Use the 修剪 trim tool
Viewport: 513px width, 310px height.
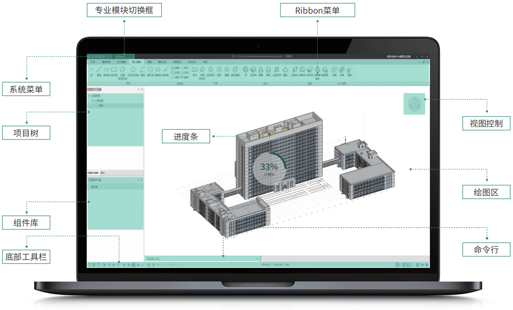[175, 77]
